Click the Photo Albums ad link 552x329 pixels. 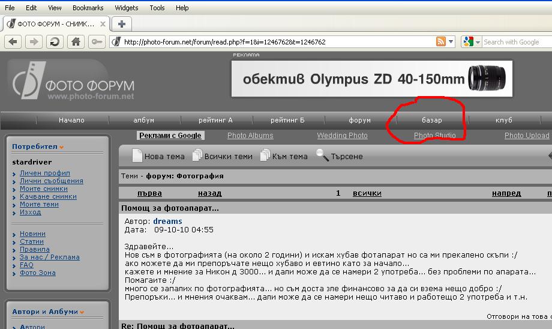click(250, 136)
